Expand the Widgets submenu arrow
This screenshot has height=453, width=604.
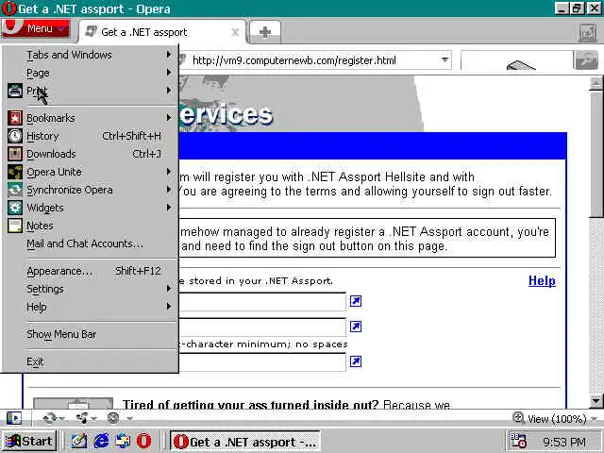169,208
